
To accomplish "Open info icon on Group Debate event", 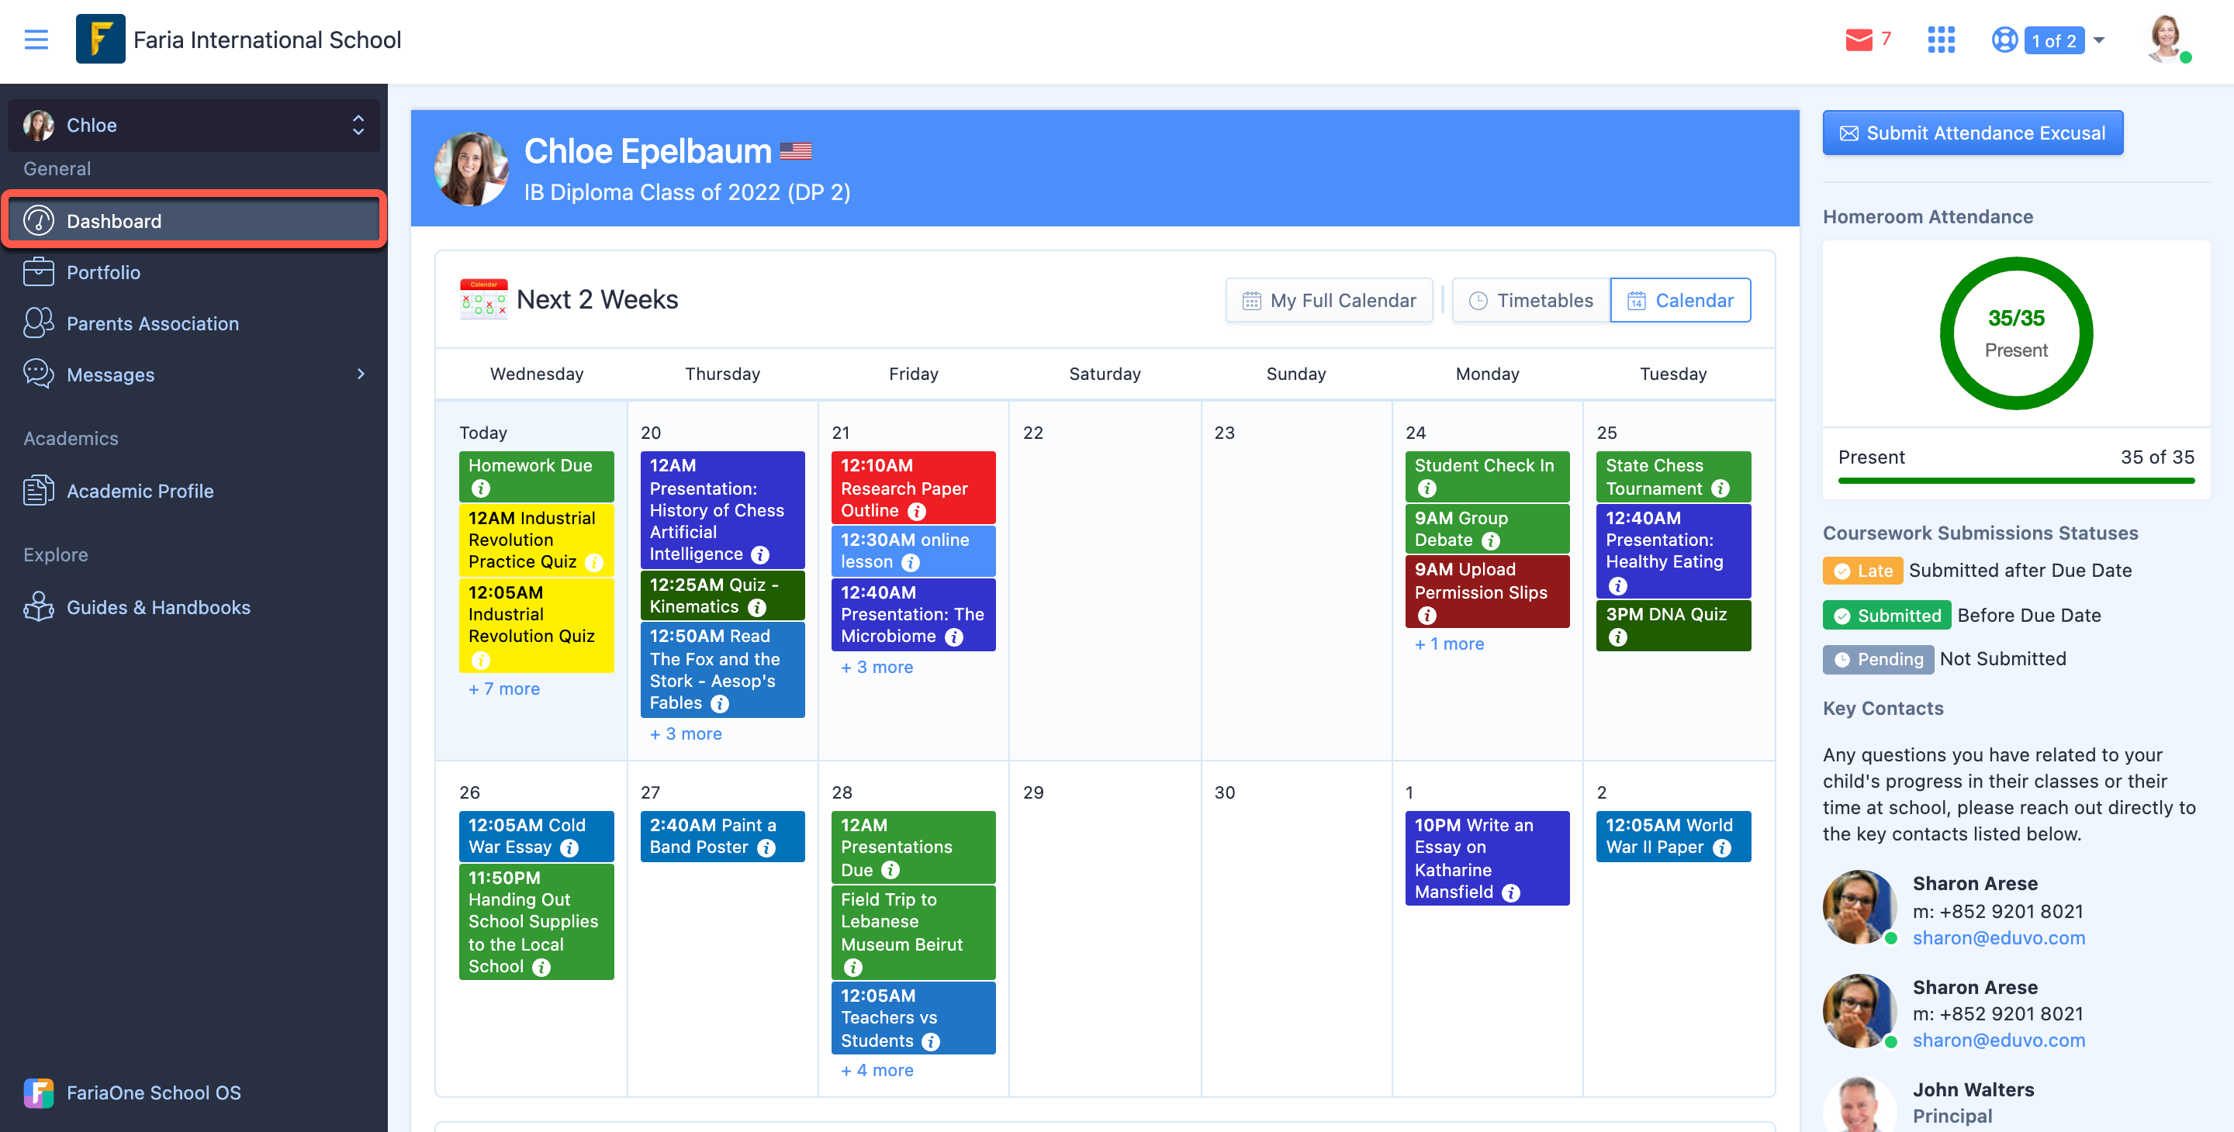I will (1490, 541).
